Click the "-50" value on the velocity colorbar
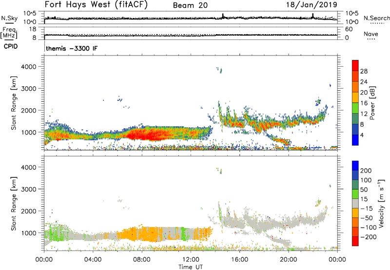390x270 pixels. pyautogui.click(x=367, y=218)
